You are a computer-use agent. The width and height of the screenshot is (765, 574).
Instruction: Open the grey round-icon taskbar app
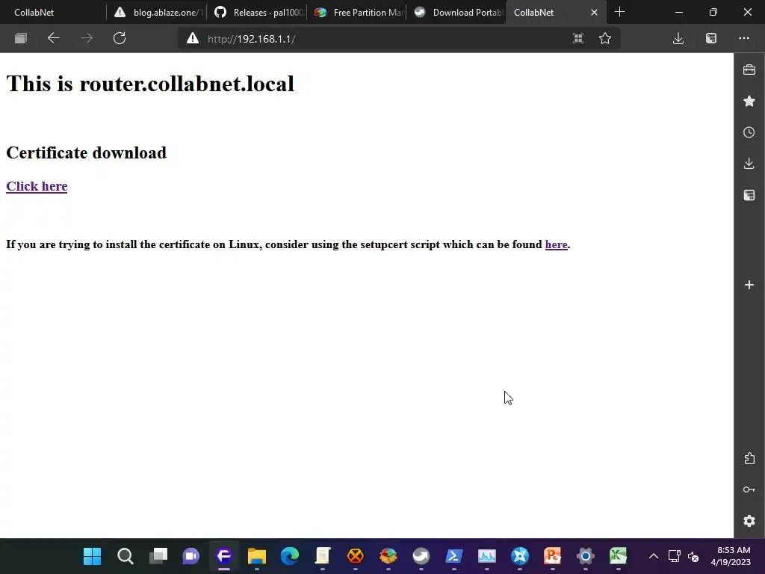click(x=421, y=556)
